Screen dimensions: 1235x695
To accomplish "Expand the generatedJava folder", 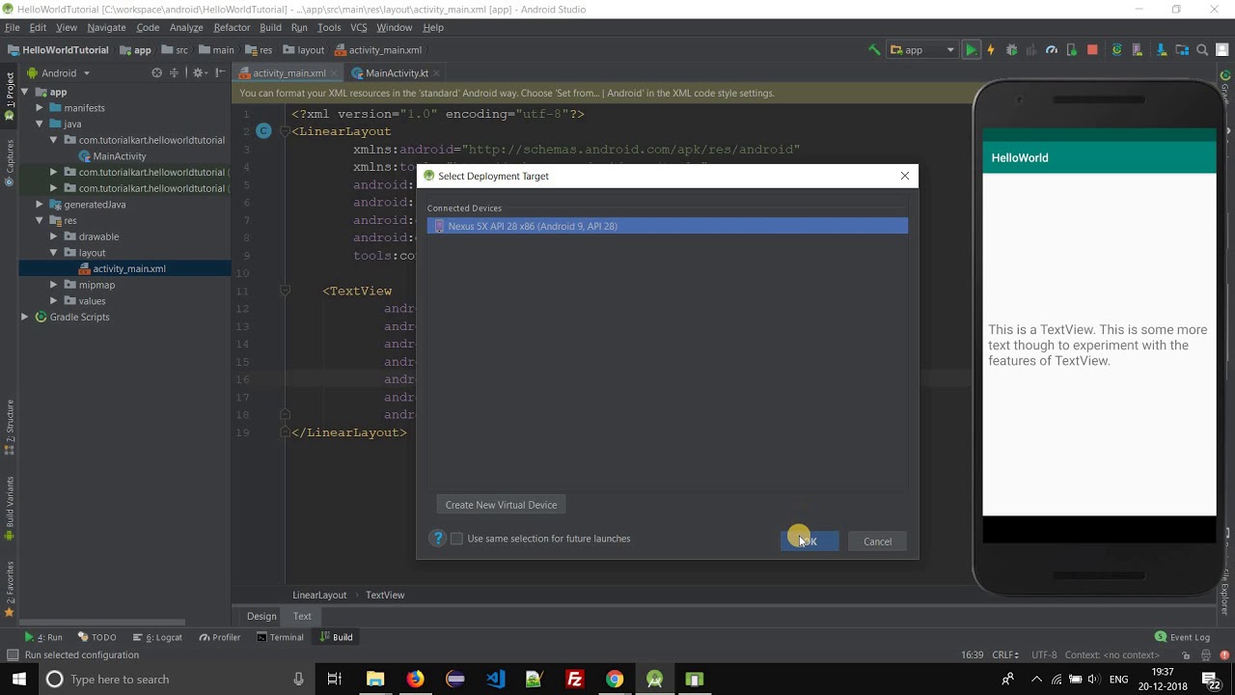I will 40,205.
